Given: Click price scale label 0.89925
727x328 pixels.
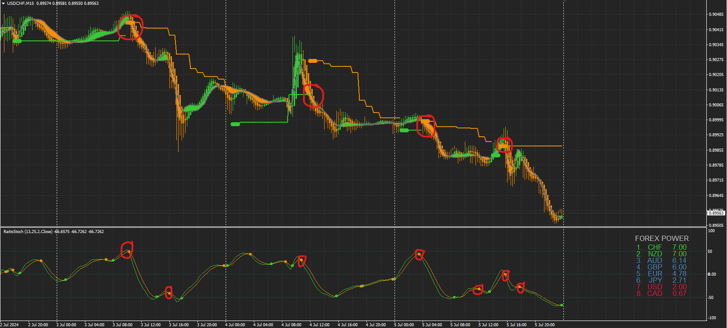Looking at the screenshot, I should click(716, 135).
